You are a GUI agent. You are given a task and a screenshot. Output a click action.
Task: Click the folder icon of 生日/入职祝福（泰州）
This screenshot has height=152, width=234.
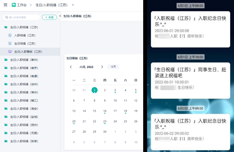(x=6, y=60)
